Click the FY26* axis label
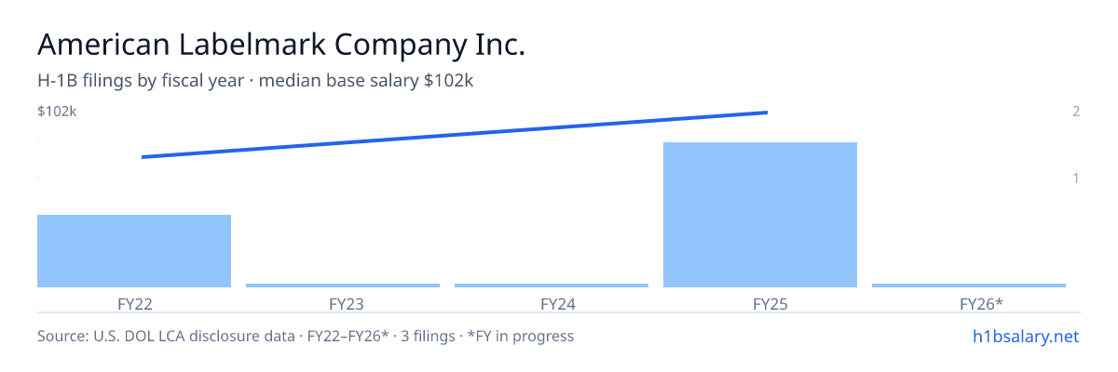Screen dimensions: 1118x372 982,304
